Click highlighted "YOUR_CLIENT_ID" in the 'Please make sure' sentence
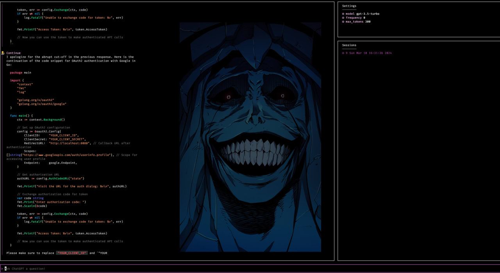This screenshot has height=273, width=500. tap(71, 253)
